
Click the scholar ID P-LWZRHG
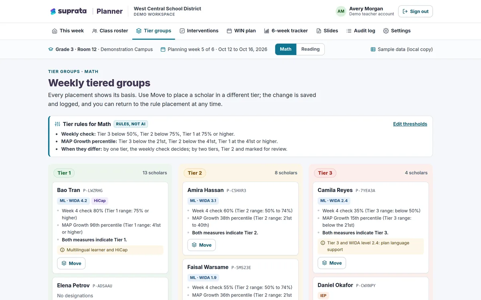click(x=93, y=190)
